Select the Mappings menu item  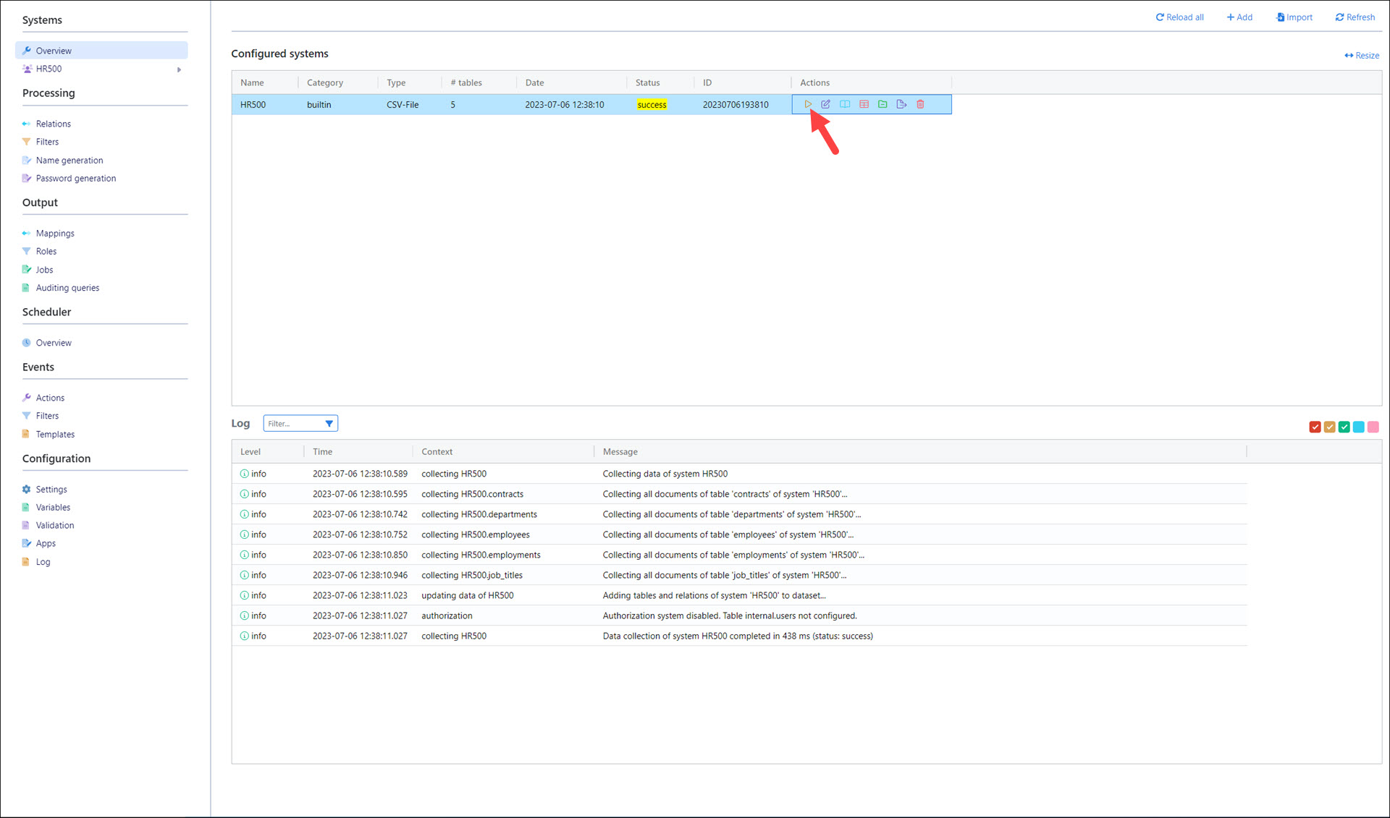click(x=54, y=233)
